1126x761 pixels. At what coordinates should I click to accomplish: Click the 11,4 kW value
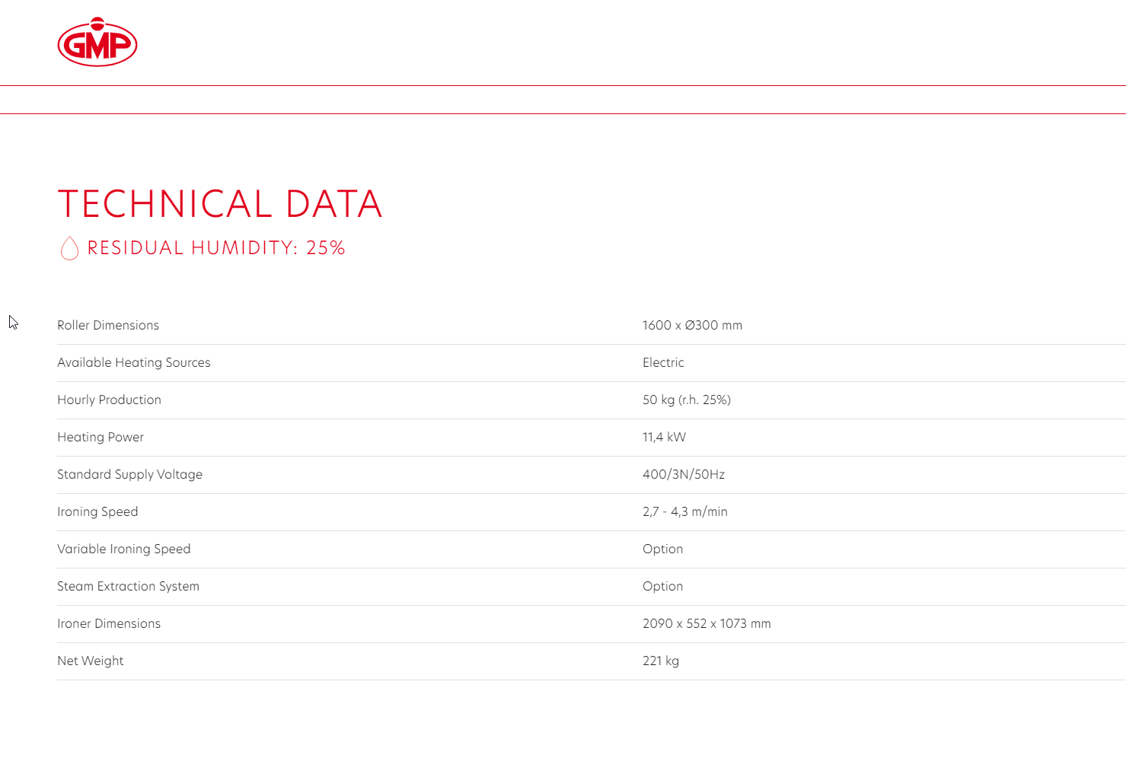(x=664, y=437)
